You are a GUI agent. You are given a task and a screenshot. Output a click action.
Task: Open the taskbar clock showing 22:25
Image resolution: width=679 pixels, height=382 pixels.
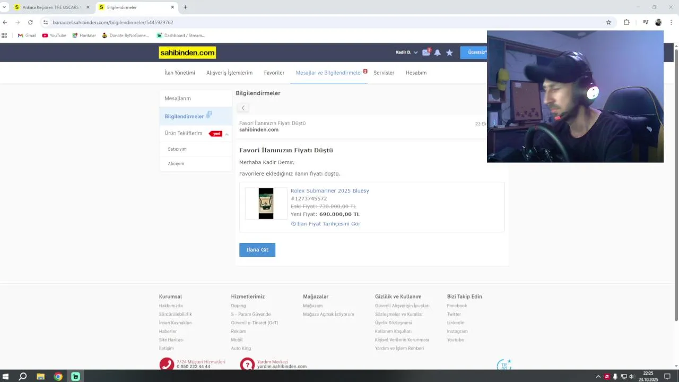[x=648, y=377]
